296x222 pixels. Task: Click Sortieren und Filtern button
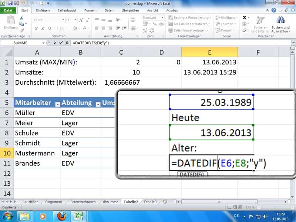point(260,24)
